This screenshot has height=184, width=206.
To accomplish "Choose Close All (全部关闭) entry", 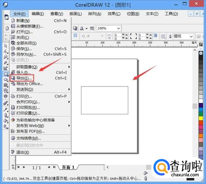I will coord(41,43).
